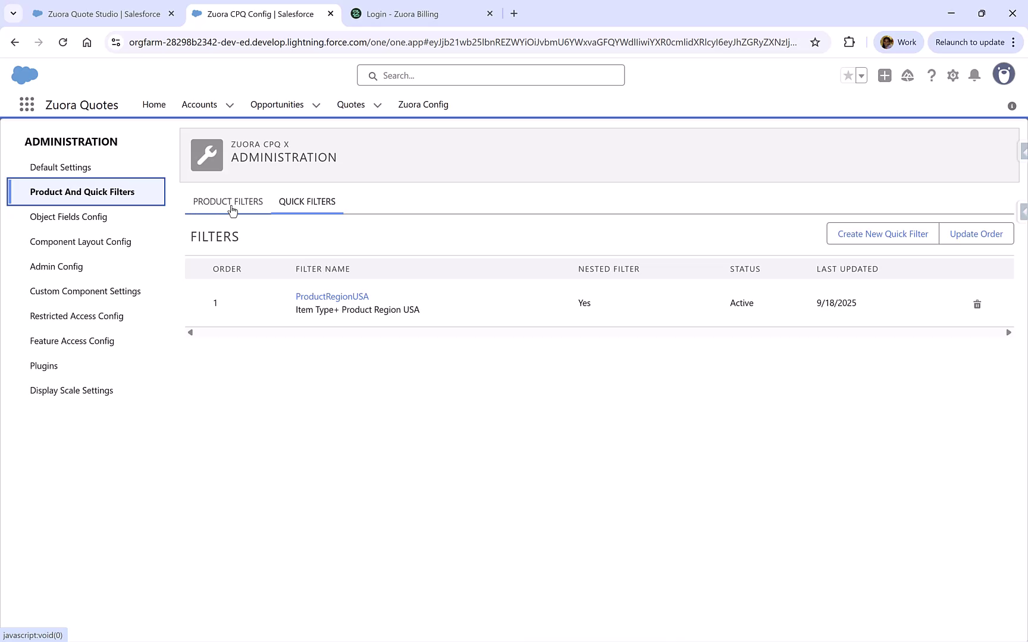Select Restricted Access Config in the sidebar
The width and height of the screenshot is (1028, 642).
[76, 316]
